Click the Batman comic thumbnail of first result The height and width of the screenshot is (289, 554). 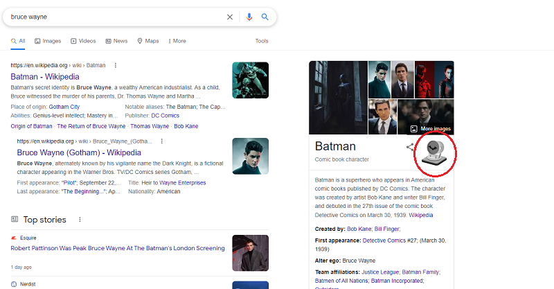coord(251,80)
